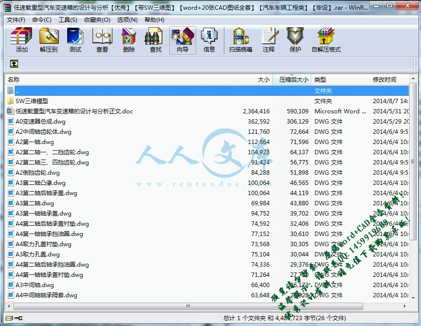This screenshot has height=326, width=421.
Task: Click the Test (测试) archive icon
Action: coord(75,40)
